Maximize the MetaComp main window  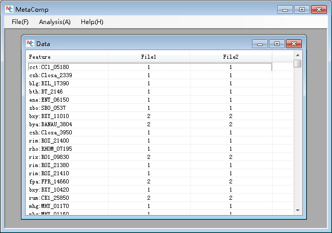301,9
